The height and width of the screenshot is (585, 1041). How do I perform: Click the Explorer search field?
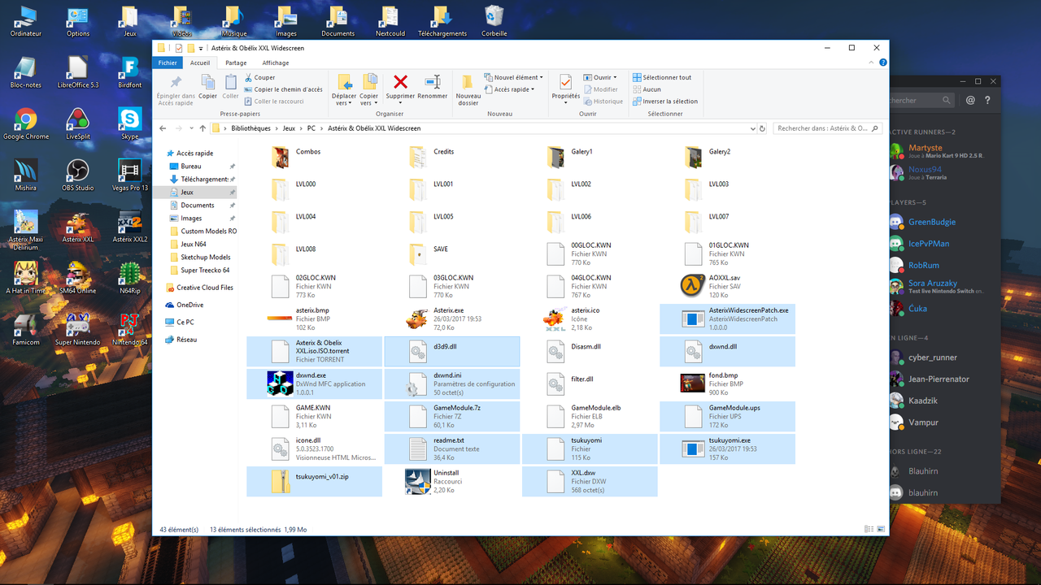point(828,128)
